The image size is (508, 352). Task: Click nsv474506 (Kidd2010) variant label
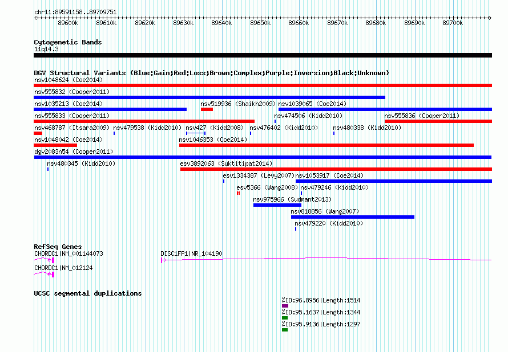[x=308, y=116]
